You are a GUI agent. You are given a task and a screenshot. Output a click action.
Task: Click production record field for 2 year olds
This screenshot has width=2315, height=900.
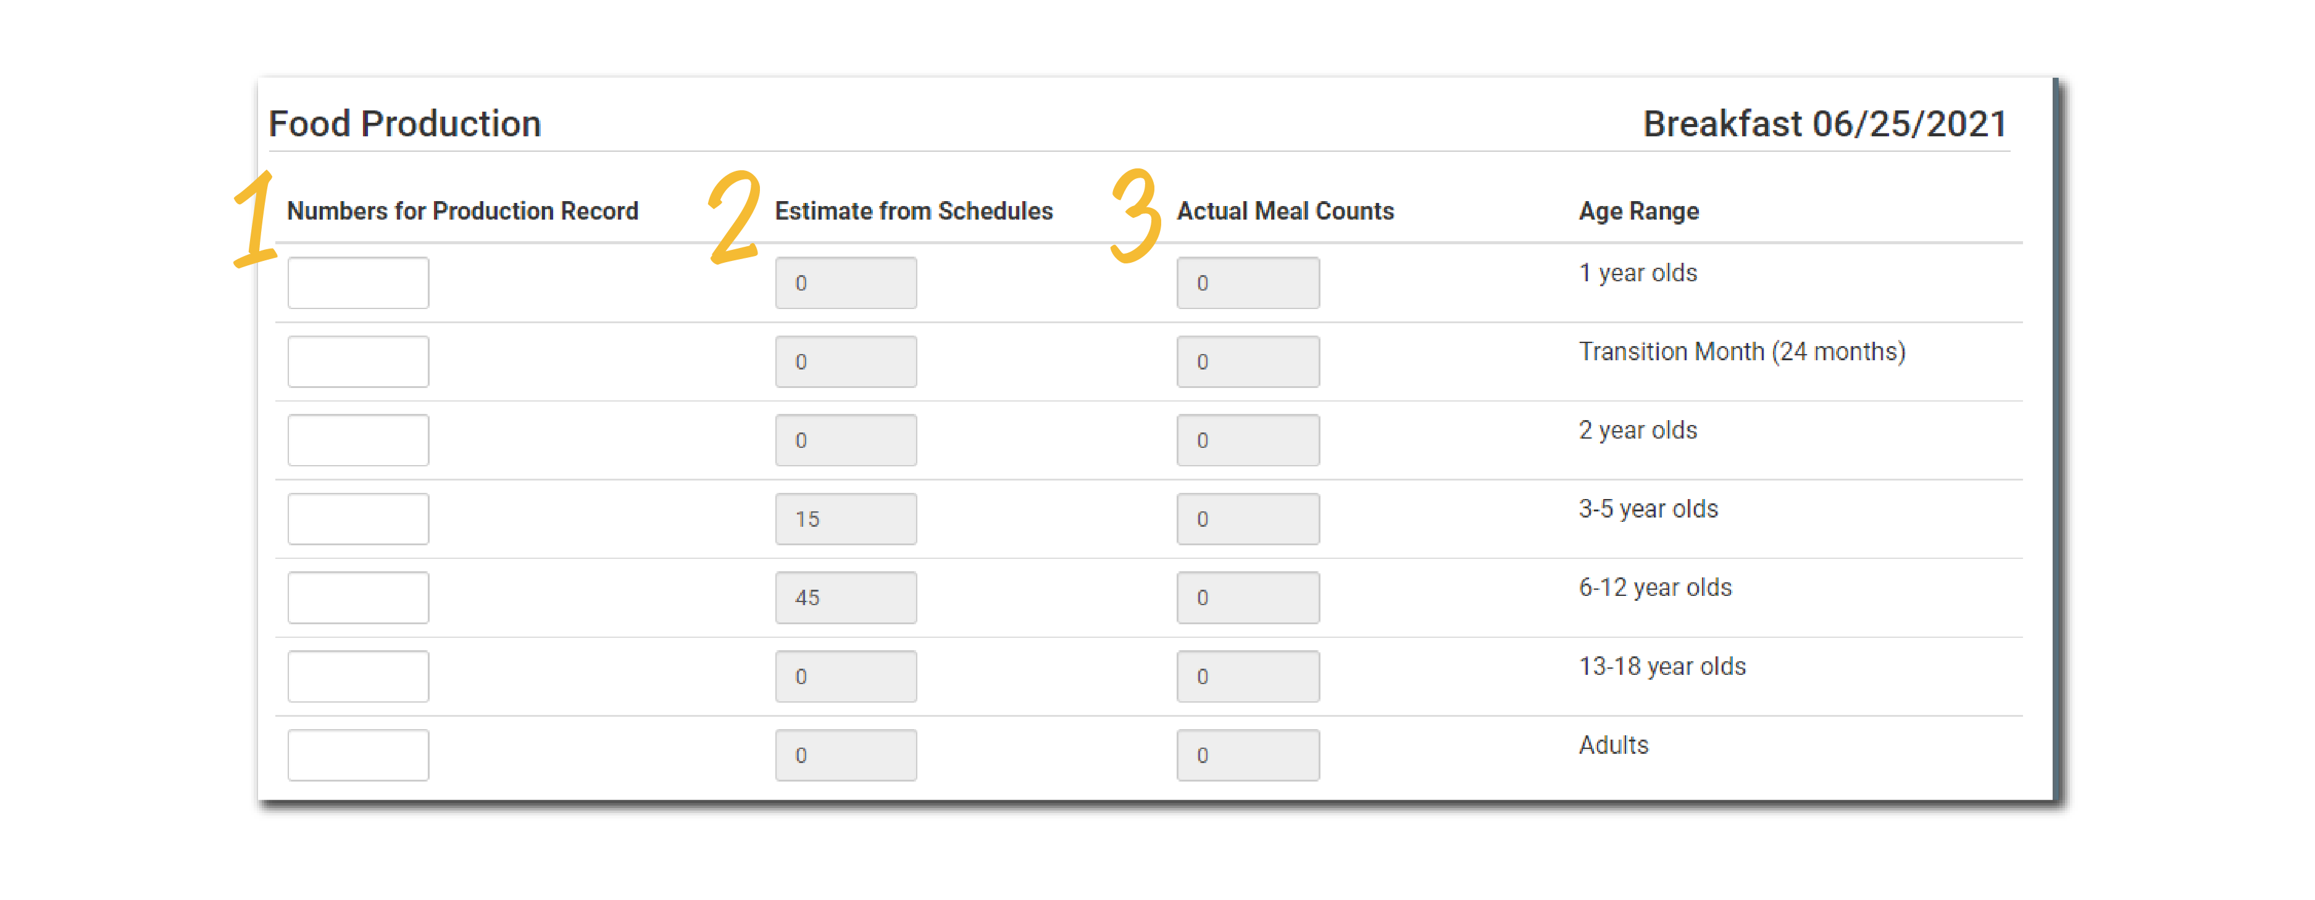[357, 440]
